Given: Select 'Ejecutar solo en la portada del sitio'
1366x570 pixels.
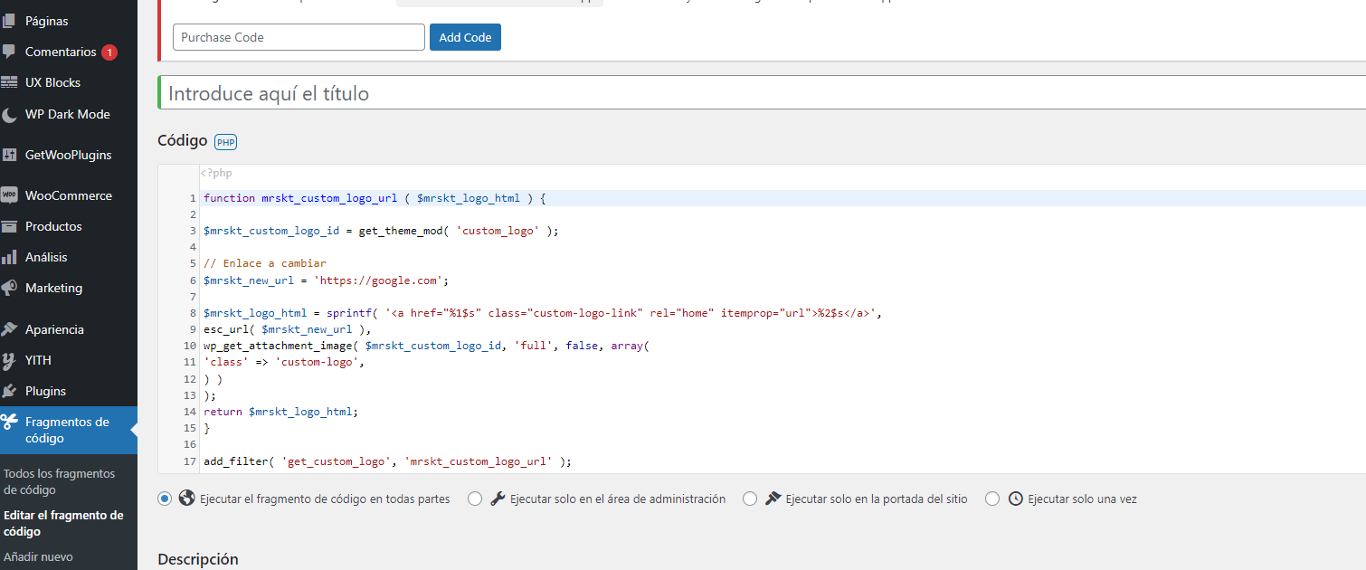Looking at the screenshot, I should click(x=750, y=499).
